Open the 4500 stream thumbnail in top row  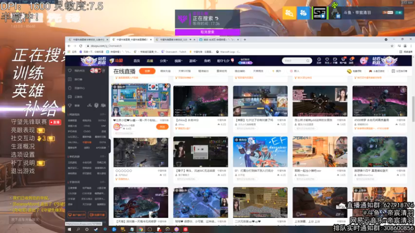pos(380,101)
